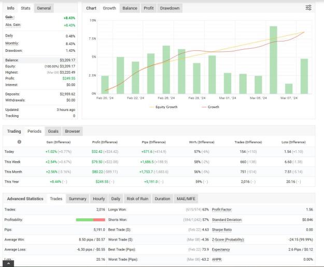Click the This Month row label
This screenshot has height=267, width=324.
coord(13,172)
